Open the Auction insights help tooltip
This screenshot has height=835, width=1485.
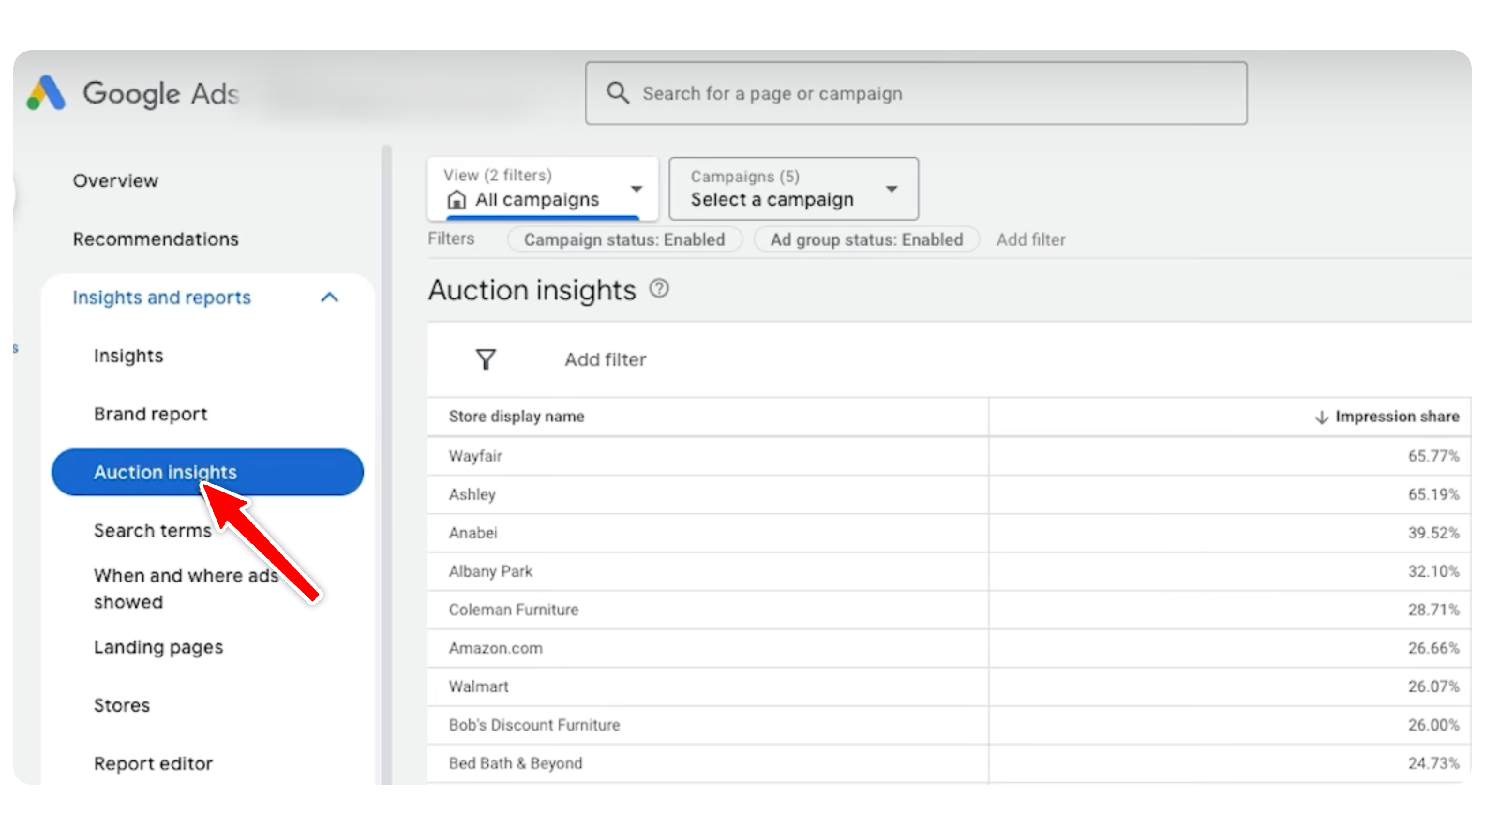pyautogui.click(x=660, y=289)
